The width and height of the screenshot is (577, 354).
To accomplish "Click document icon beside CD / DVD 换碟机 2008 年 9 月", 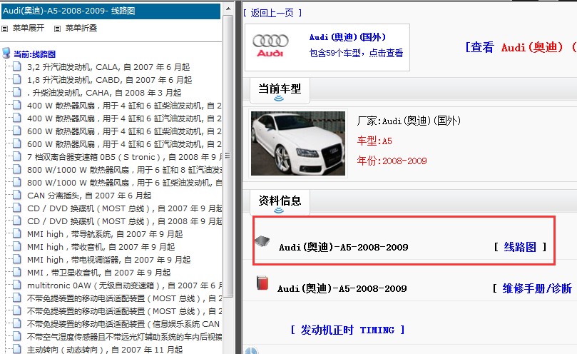I will (x=17, y=221).
